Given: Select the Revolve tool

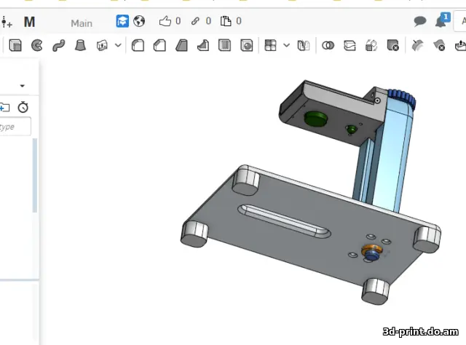Looking at the screenshot, I should [x=37, y=45].
